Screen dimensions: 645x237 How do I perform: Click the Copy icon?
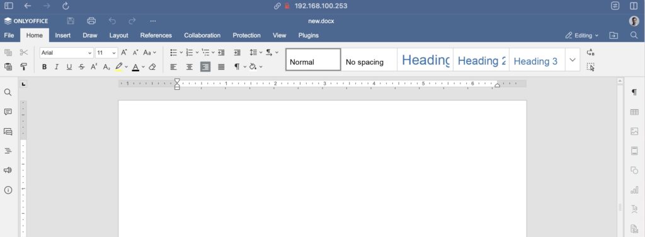pyautogui.click(x=8, y=53)
